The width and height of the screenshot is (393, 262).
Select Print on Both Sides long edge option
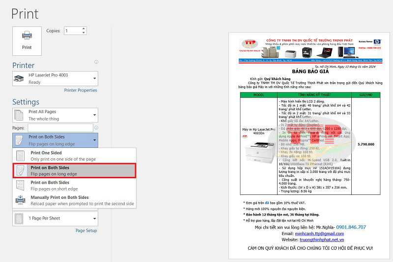pos(75,170)
